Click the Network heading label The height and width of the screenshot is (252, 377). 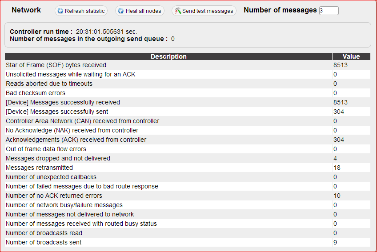click(x=26, y=10)
